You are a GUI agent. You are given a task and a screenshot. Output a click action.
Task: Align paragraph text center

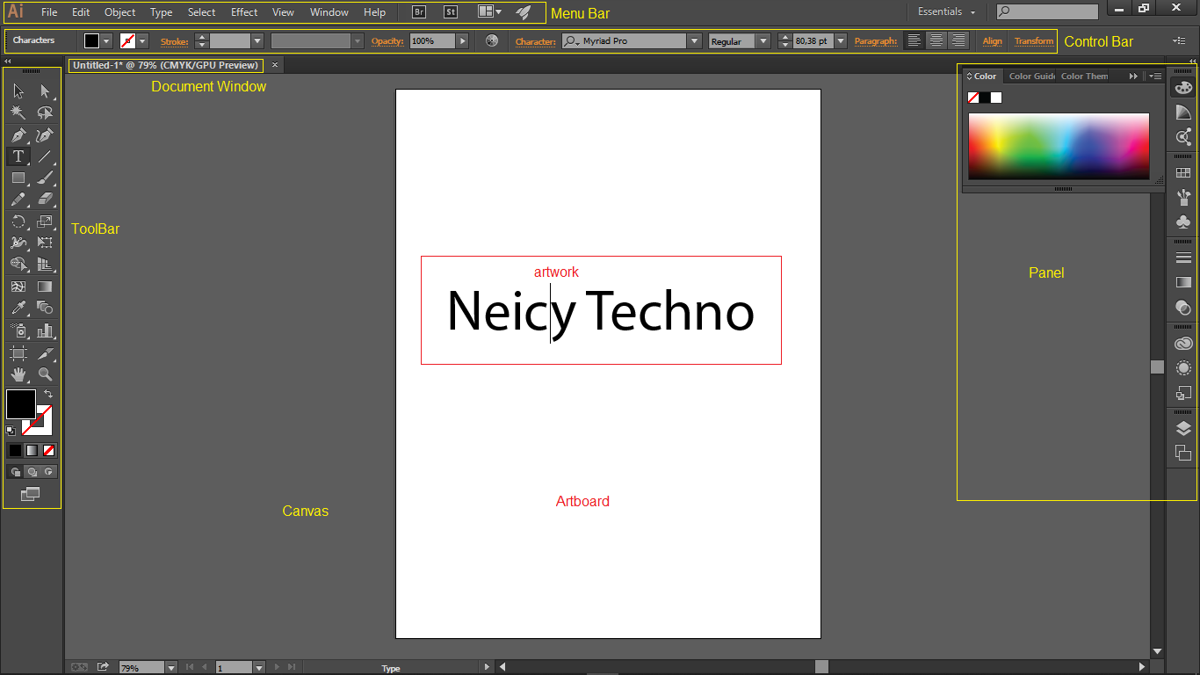(x=936, y=40)
